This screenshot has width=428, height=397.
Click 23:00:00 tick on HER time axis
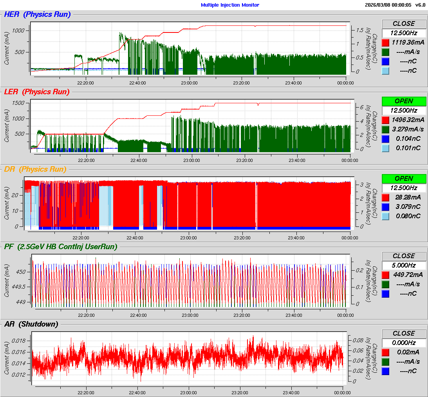[x=189, y=83]
